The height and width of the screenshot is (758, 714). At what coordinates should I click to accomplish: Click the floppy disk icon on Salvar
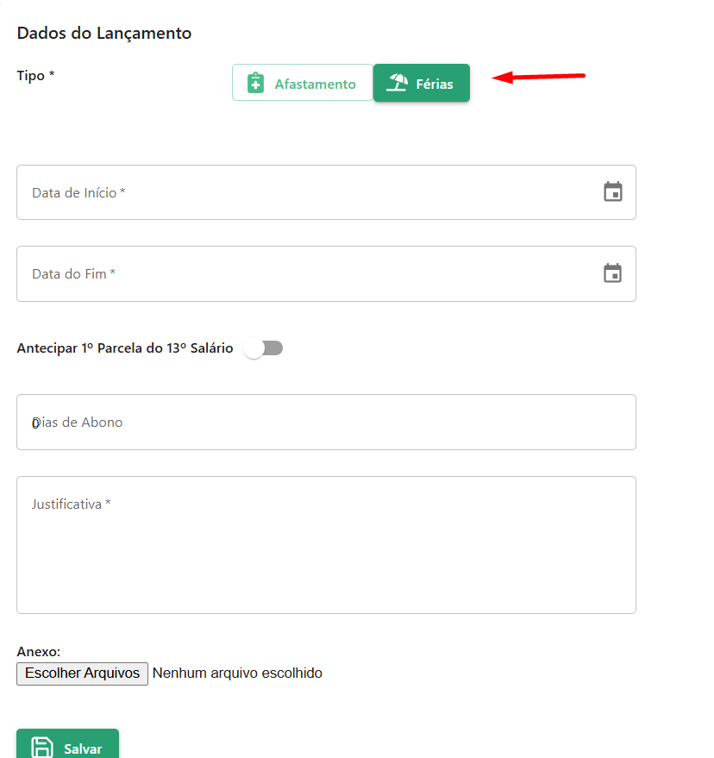click(42, 748)
